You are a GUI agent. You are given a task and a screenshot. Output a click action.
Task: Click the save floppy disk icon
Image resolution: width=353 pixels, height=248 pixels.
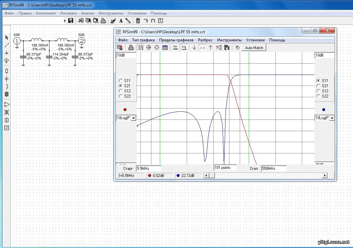pyautogui.click(x=71, y=21)
